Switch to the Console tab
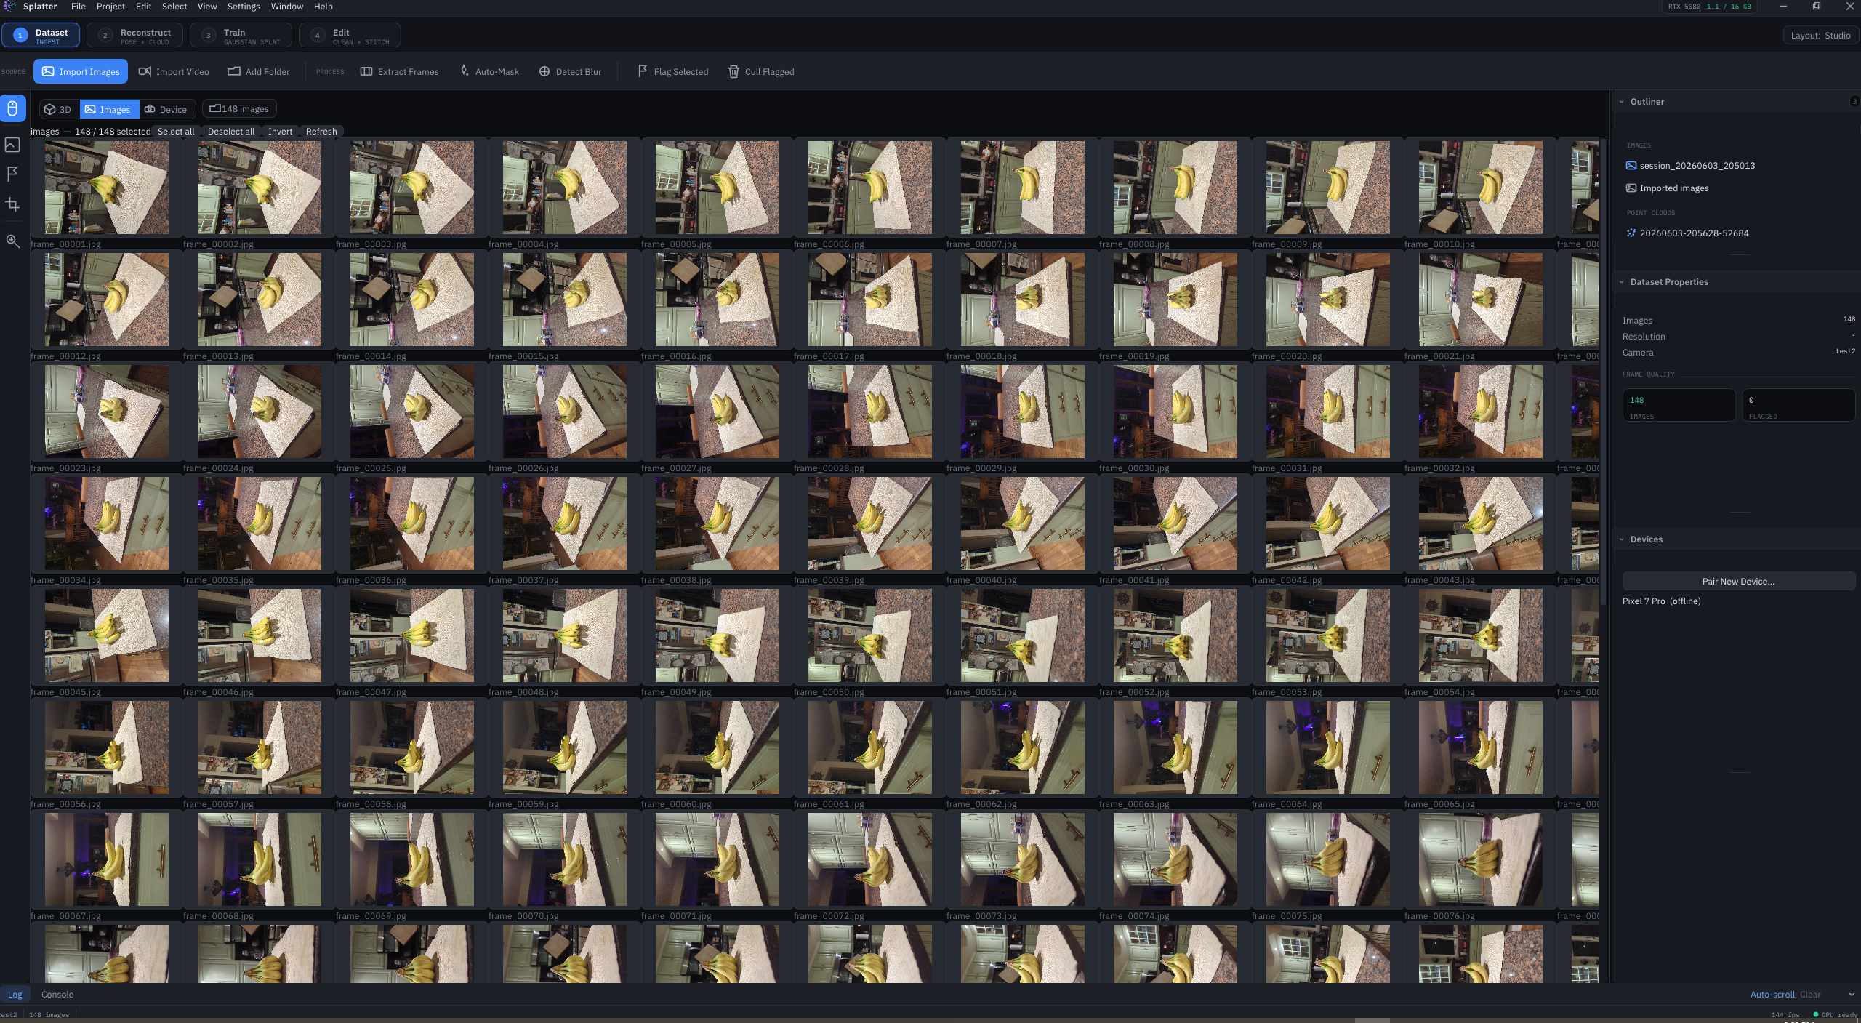The height and width of the screenshot is (1023, 1861). point(57,995)
